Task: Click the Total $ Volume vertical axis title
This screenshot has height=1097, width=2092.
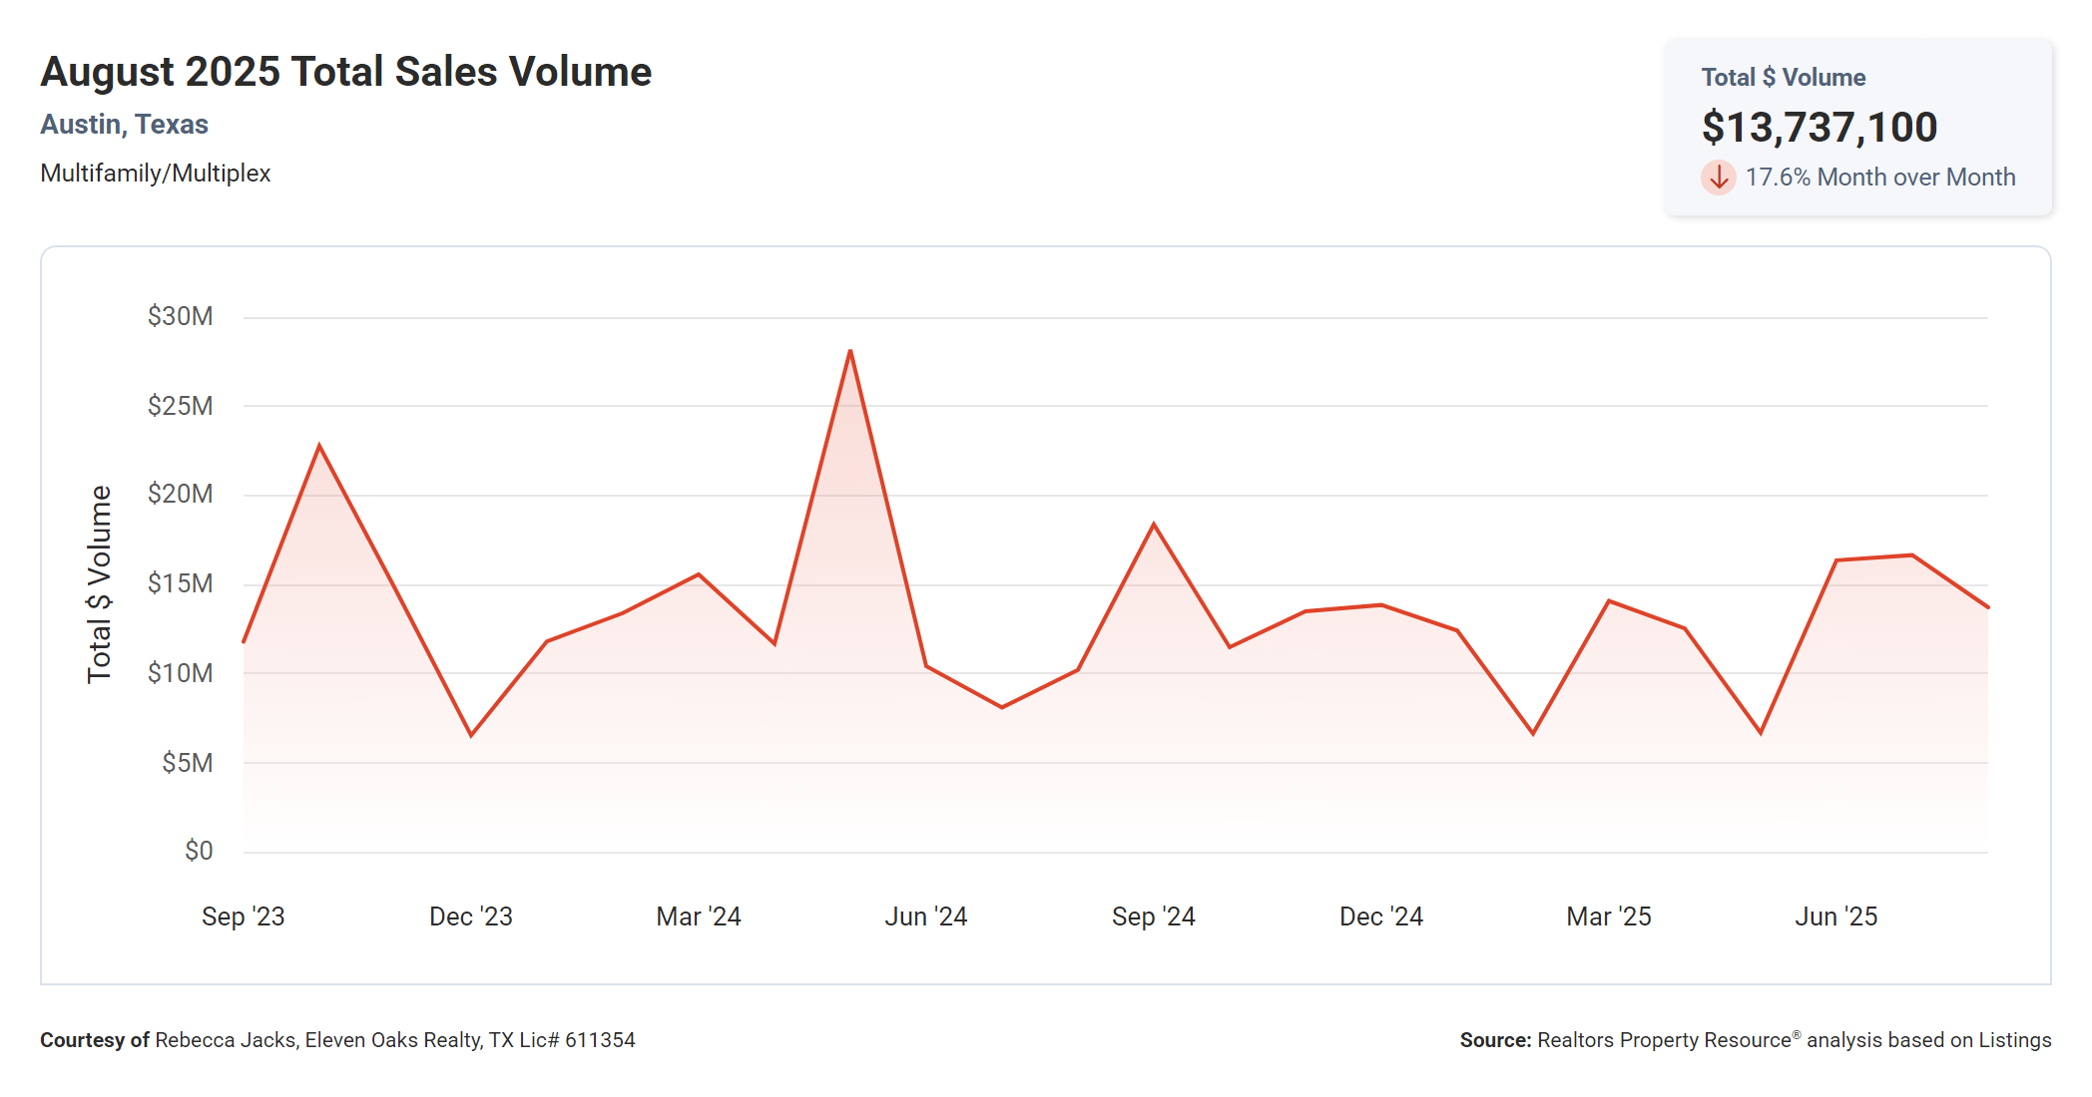Action: (99, 583)
